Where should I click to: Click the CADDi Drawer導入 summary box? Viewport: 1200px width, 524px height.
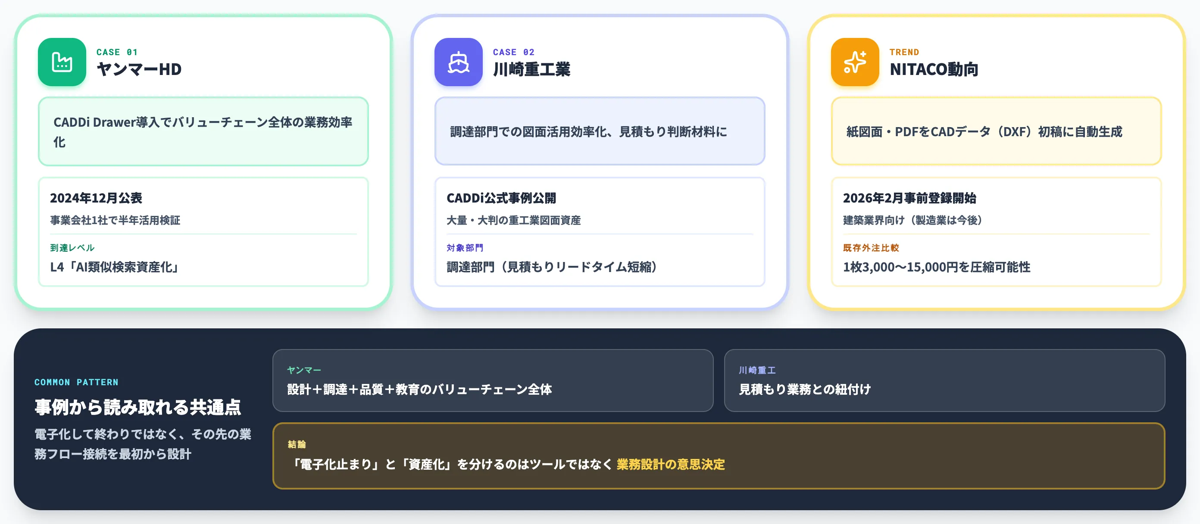tap(203, 131)
